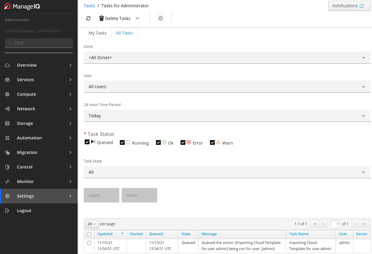Switch to the My Tasks tab
This screenshot has height=254, width=372.
point(97,33)
